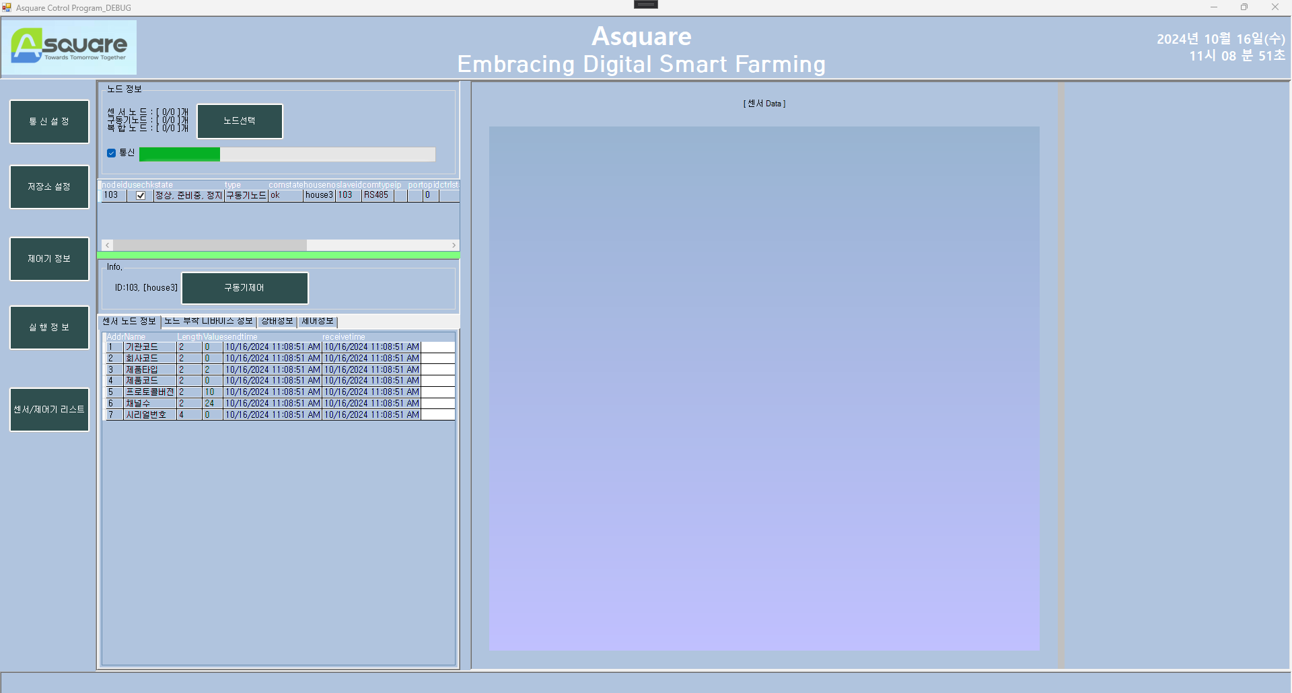The height and width of the screenshot is (693, 1292).
Task: Click the 'Length' column header
Action: tap(190, 337)
